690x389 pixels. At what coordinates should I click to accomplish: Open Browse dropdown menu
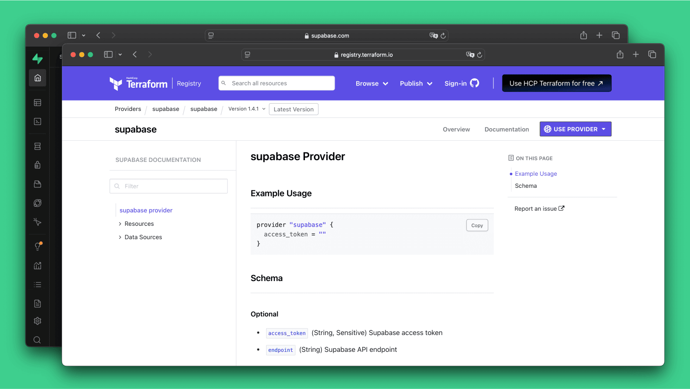tap(372, 83)
